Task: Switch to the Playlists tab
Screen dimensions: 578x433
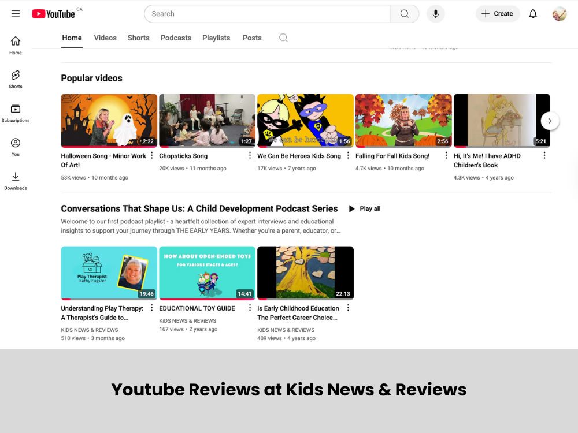Action: pos(216,38)
